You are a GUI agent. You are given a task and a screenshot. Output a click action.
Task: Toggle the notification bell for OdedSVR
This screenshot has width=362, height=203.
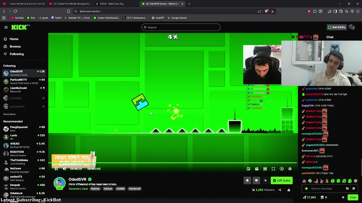(x=247, y=180)
